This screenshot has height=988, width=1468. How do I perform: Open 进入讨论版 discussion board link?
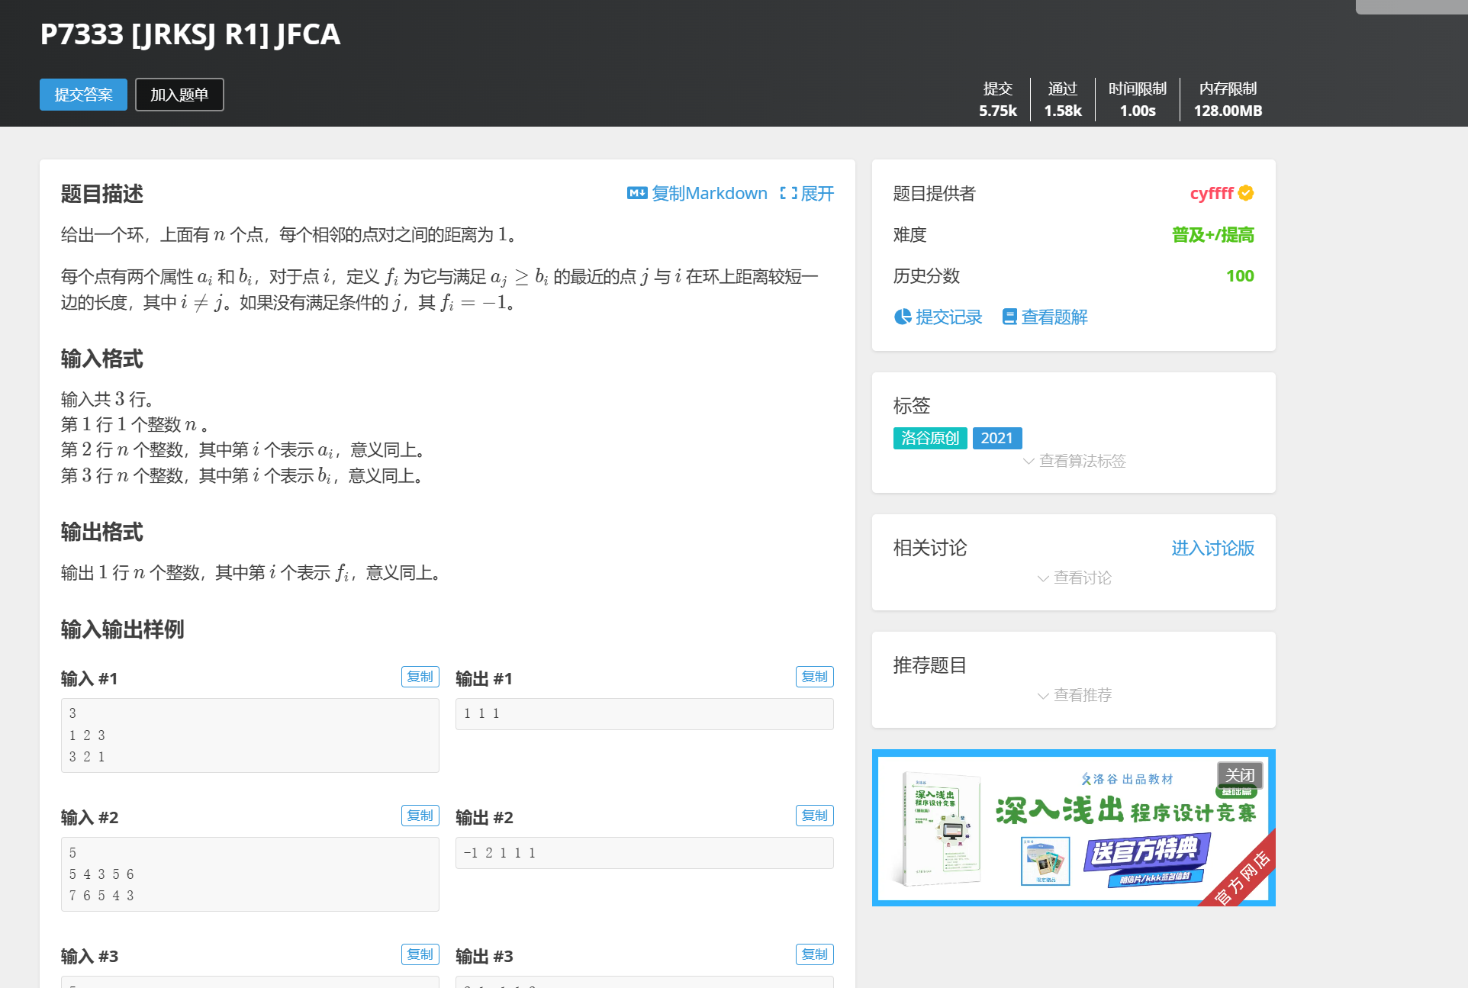tap(1212, 548)
